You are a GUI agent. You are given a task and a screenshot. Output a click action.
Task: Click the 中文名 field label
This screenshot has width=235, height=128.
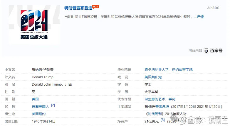click(10, 70)
